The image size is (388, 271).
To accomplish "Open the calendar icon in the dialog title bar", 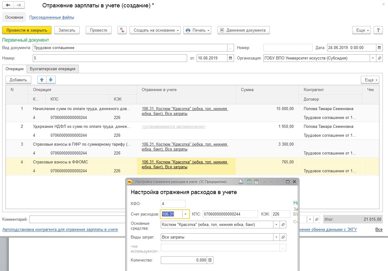I will [256, 182].
